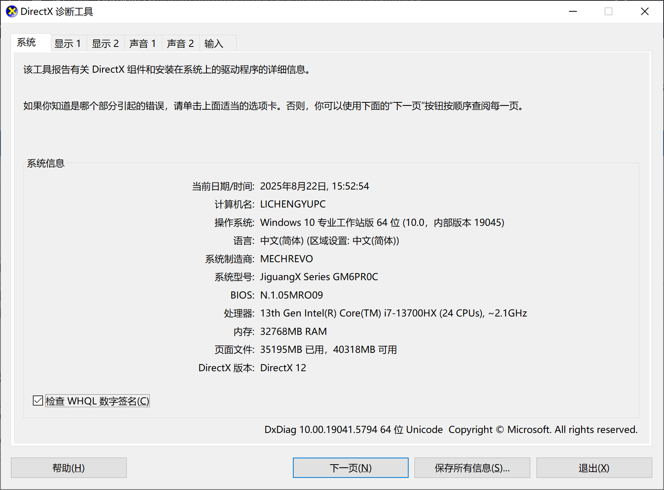The height and width of the screenshot is (490, 664).
Task: Minimize the DirectX 诊断工具 window
Action: point(572,11)
